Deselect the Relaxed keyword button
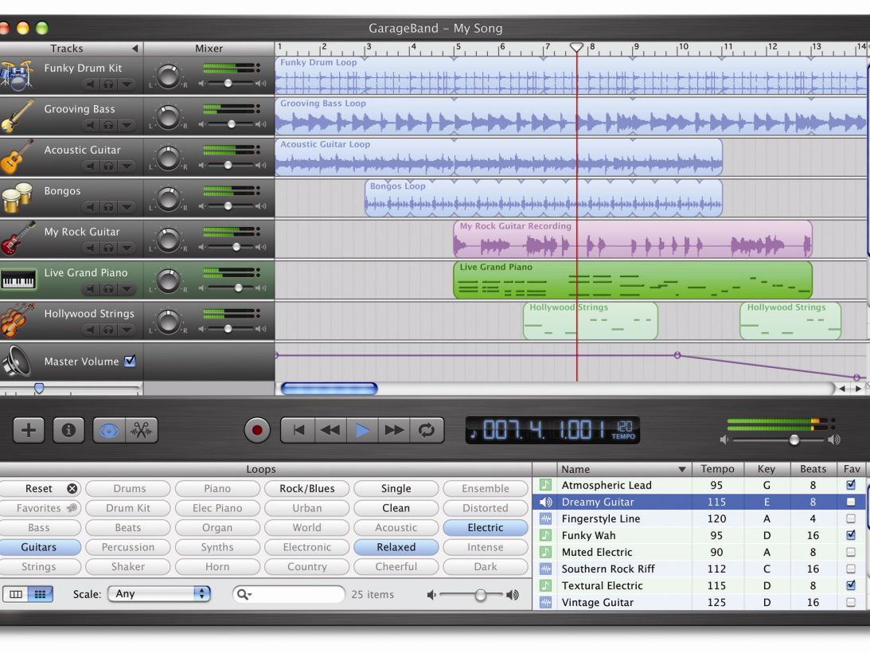The height and width of the screenshot is (653, 870). pyautogui.click(x=396, y=547)
